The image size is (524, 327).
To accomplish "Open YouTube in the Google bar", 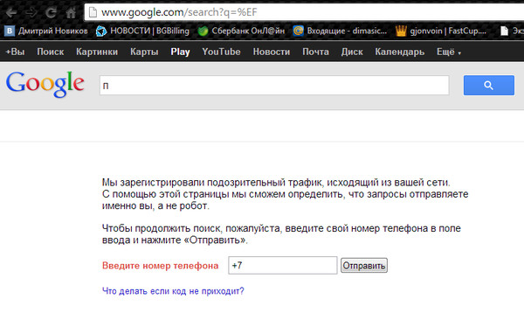I will (x=221, y=52).
